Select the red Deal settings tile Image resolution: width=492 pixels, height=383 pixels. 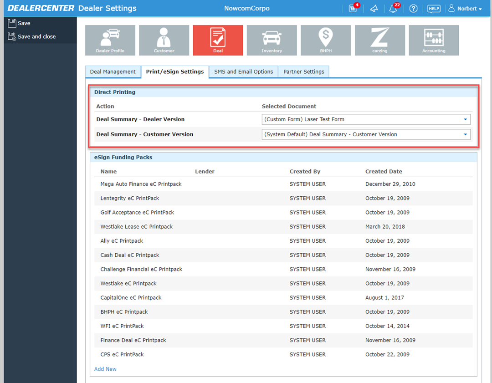(x=218, y=40)
